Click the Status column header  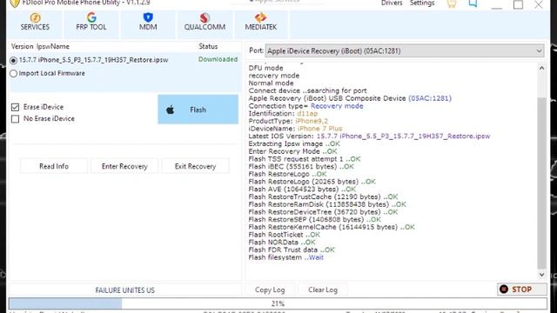pos(208,46)
